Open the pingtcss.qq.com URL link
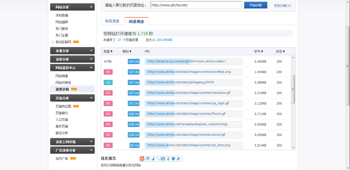Image resolution: width=350 pixels, height=170 pixels. (187, 61)
